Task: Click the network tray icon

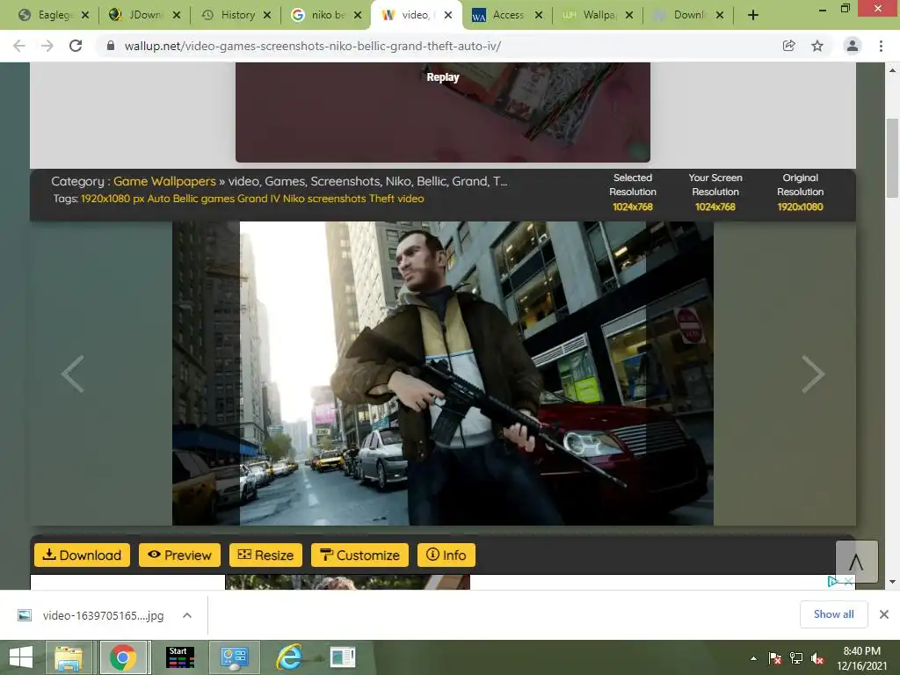Action: 796,658
